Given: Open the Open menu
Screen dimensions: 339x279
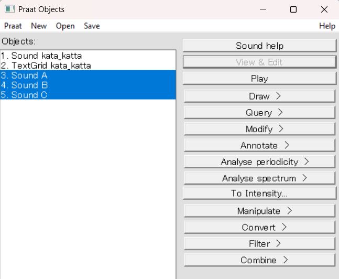Looking at the screenshot, I should [65, 26].
